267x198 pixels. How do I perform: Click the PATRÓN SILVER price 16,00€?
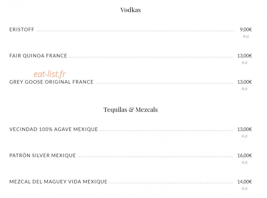245,156
